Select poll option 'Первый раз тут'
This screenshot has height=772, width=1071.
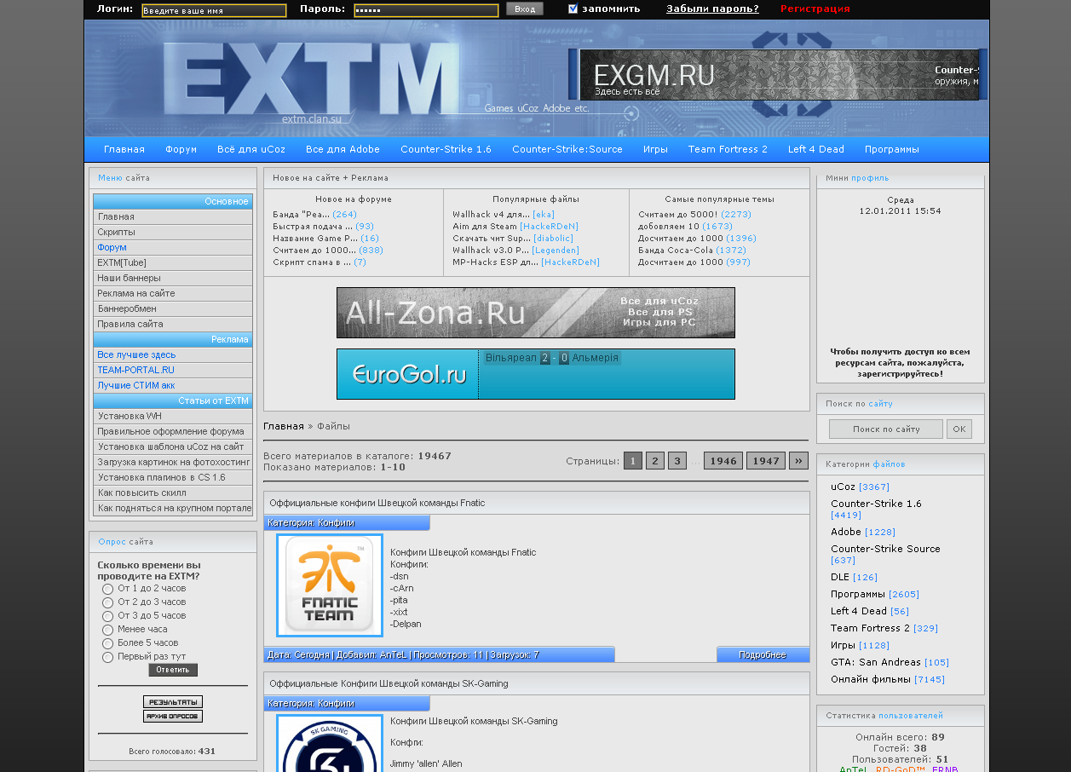click(x=108, y=657)
